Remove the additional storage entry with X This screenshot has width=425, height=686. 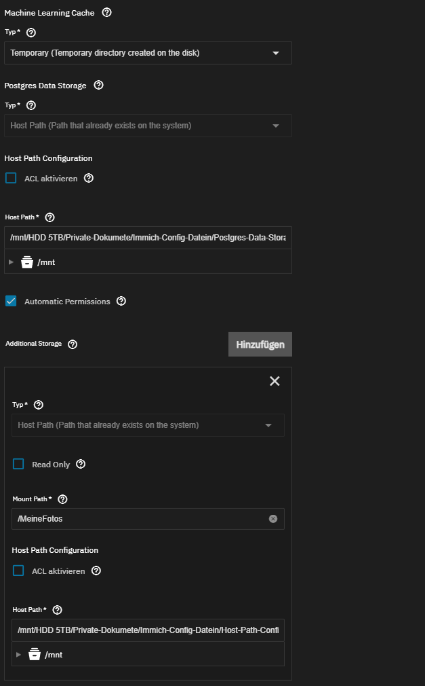(275, 381)
